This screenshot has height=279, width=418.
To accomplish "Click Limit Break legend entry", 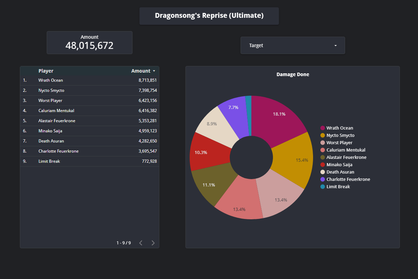I will pos(338,187).
